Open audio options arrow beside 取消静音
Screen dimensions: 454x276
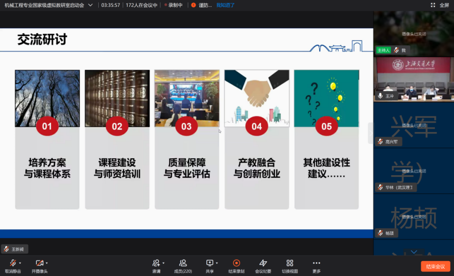click(20, 263)
